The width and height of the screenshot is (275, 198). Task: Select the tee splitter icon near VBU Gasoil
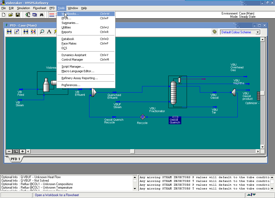(x=234, y=92)
